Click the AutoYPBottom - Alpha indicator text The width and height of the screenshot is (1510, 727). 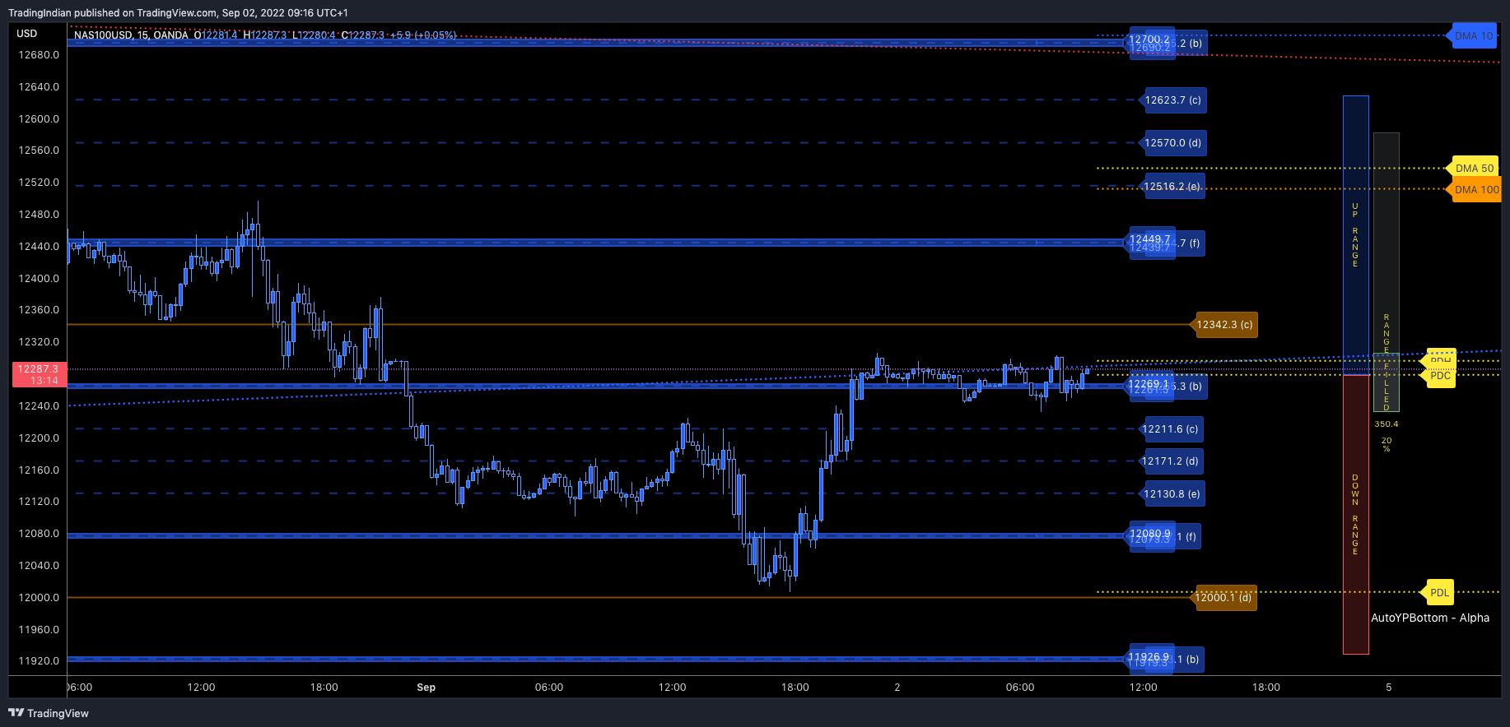(1430, 618)
